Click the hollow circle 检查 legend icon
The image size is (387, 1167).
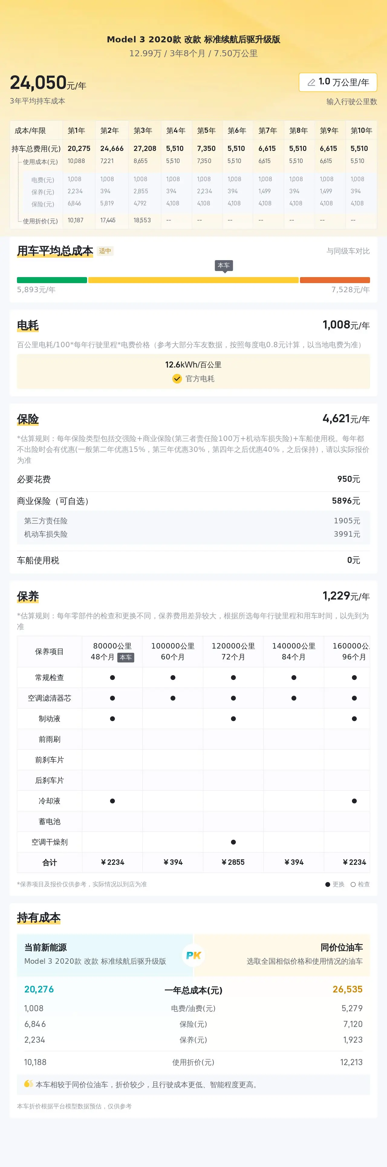353,884
